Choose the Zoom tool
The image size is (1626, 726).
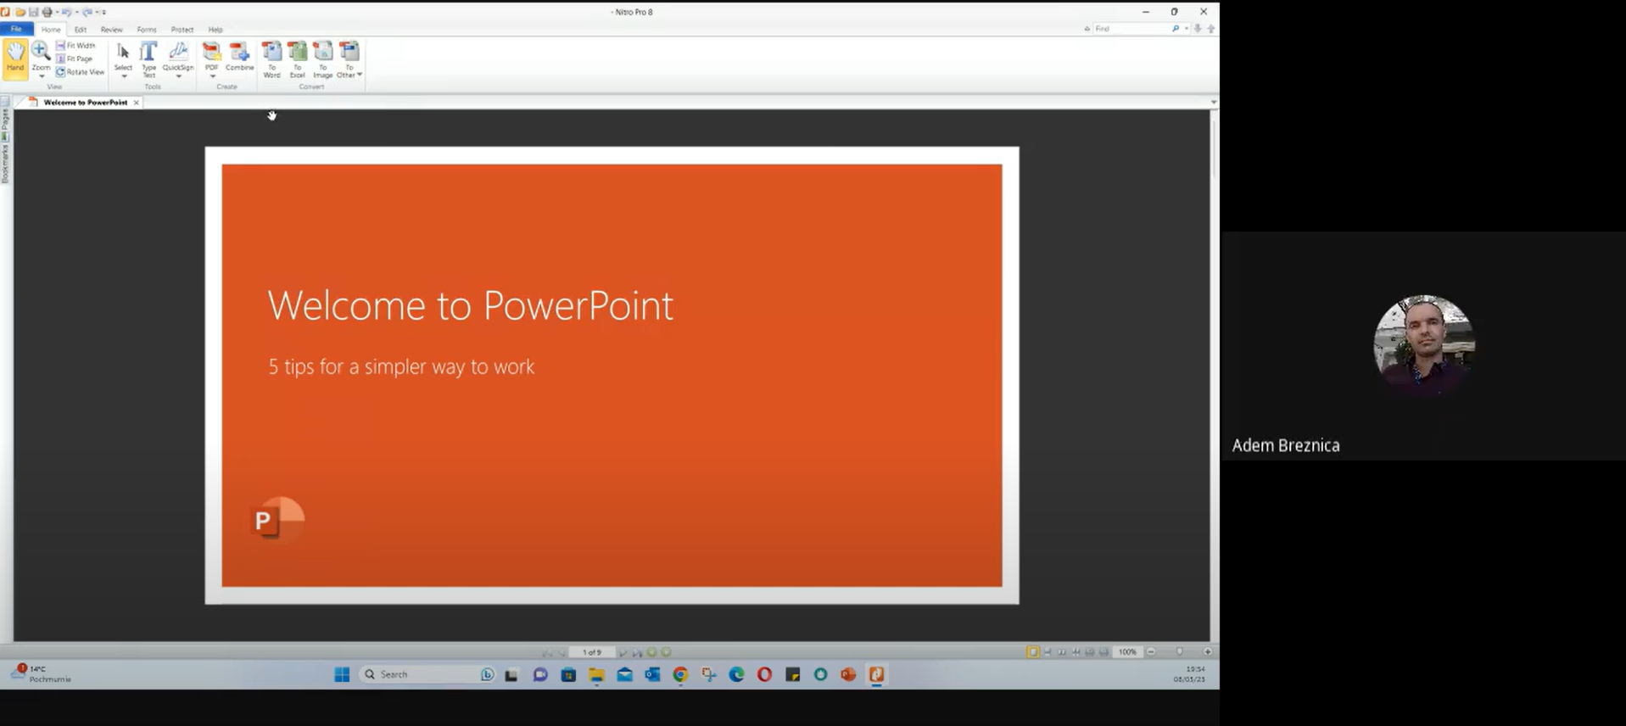[41, 55]
